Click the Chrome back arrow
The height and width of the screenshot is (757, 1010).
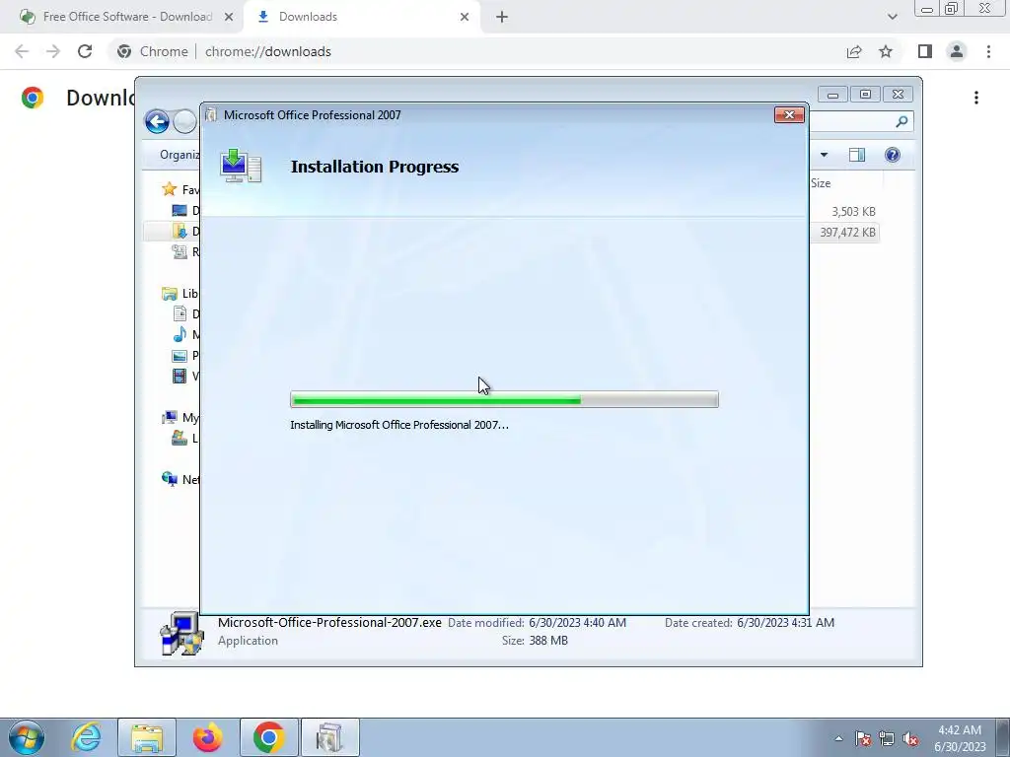point(22,51)
